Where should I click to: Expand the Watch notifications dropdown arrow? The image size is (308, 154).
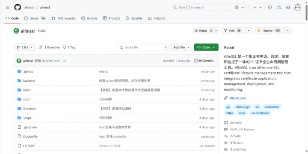pyautogui.click(x=216, y=31)
